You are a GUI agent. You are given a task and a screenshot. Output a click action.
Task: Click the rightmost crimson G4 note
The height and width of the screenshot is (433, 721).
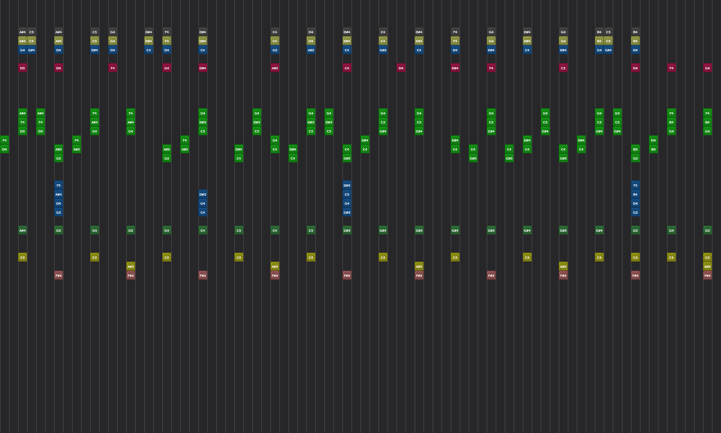tap(707, 68)
